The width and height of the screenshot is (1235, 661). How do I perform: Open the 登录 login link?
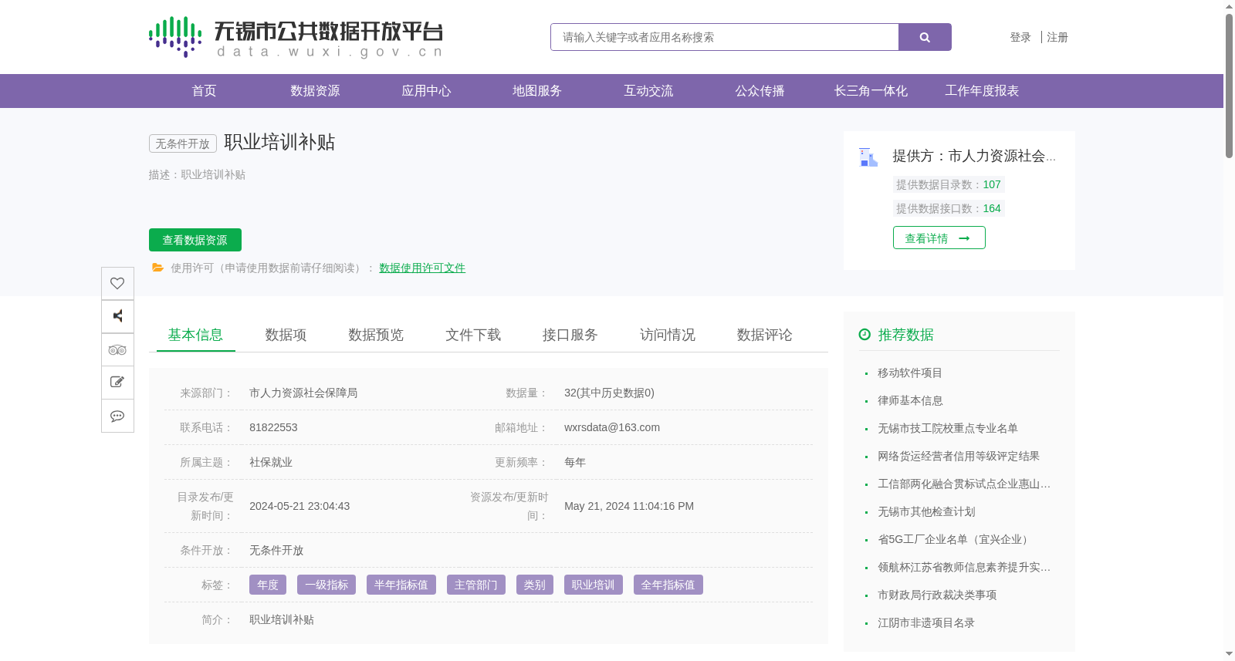(1020, 37)
